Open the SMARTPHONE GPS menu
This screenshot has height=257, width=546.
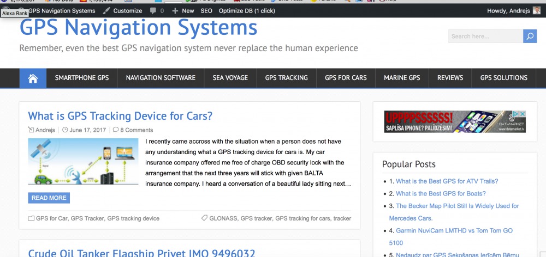tap(82, 78)
